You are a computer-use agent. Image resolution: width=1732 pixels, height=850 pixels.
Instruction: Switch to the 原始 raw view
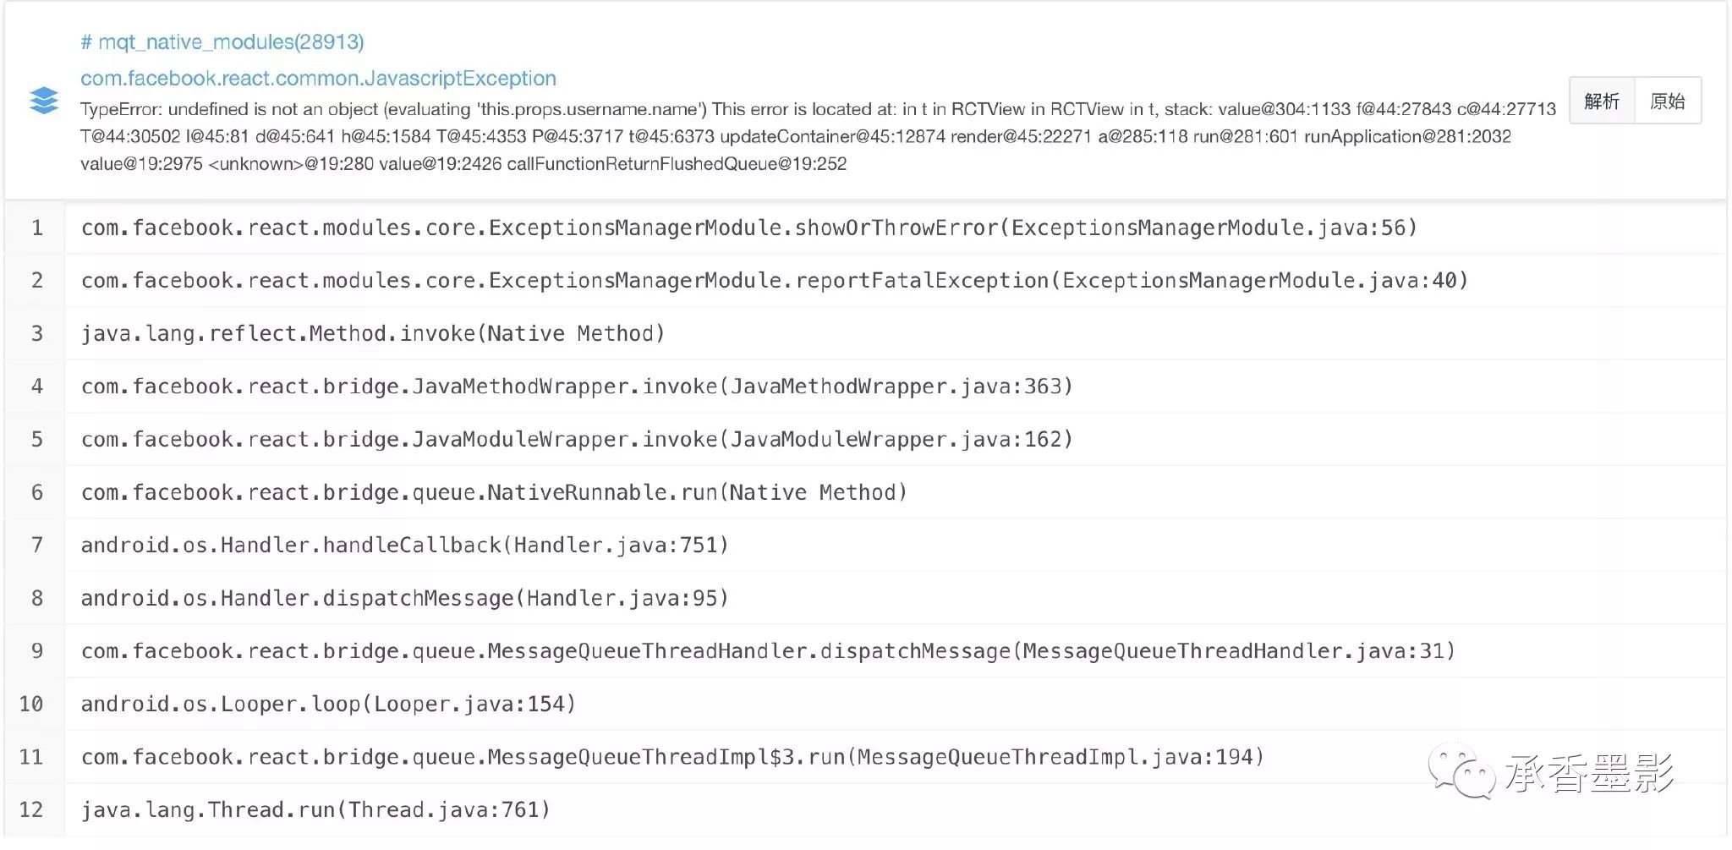pos(1668,101)
